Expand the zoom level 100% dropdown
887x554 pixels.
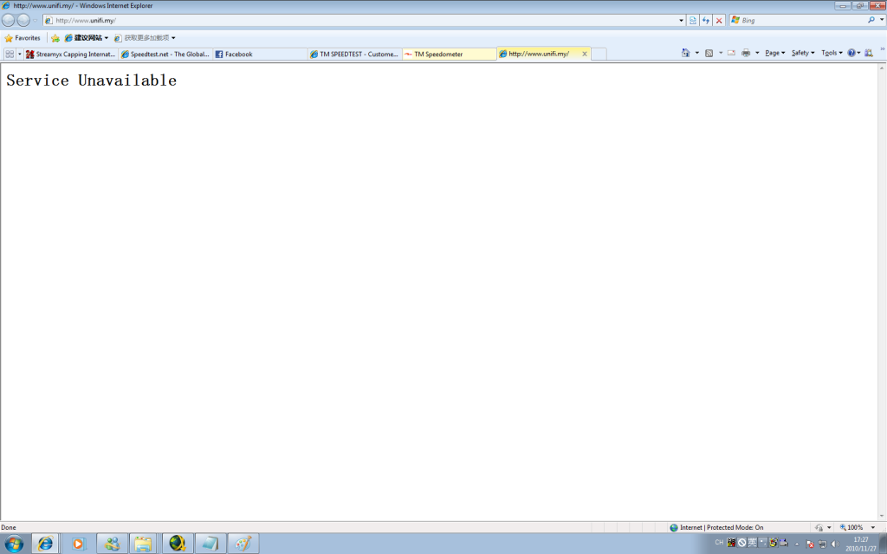pyautogui.click(x=872, y=527)
